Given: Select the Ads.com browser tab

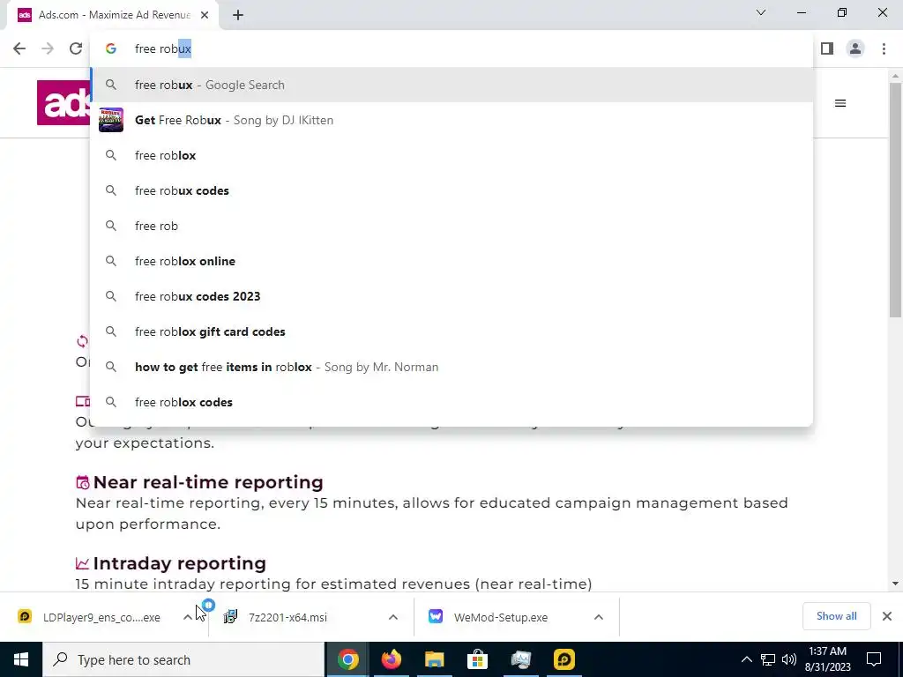Looking at the screenshot, I should click(x=113, y=15).
